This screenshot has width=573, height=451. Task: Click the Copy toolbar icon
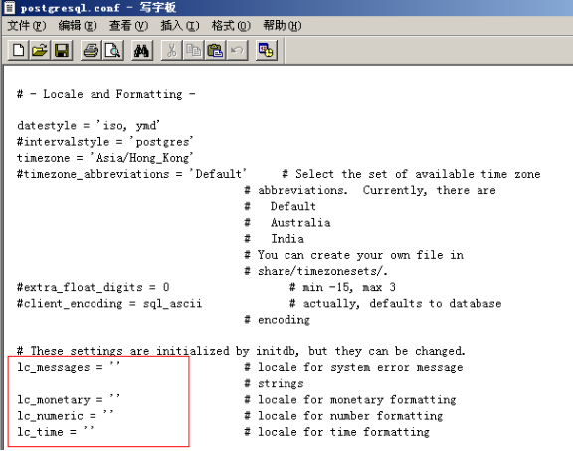tap(193, 50)
